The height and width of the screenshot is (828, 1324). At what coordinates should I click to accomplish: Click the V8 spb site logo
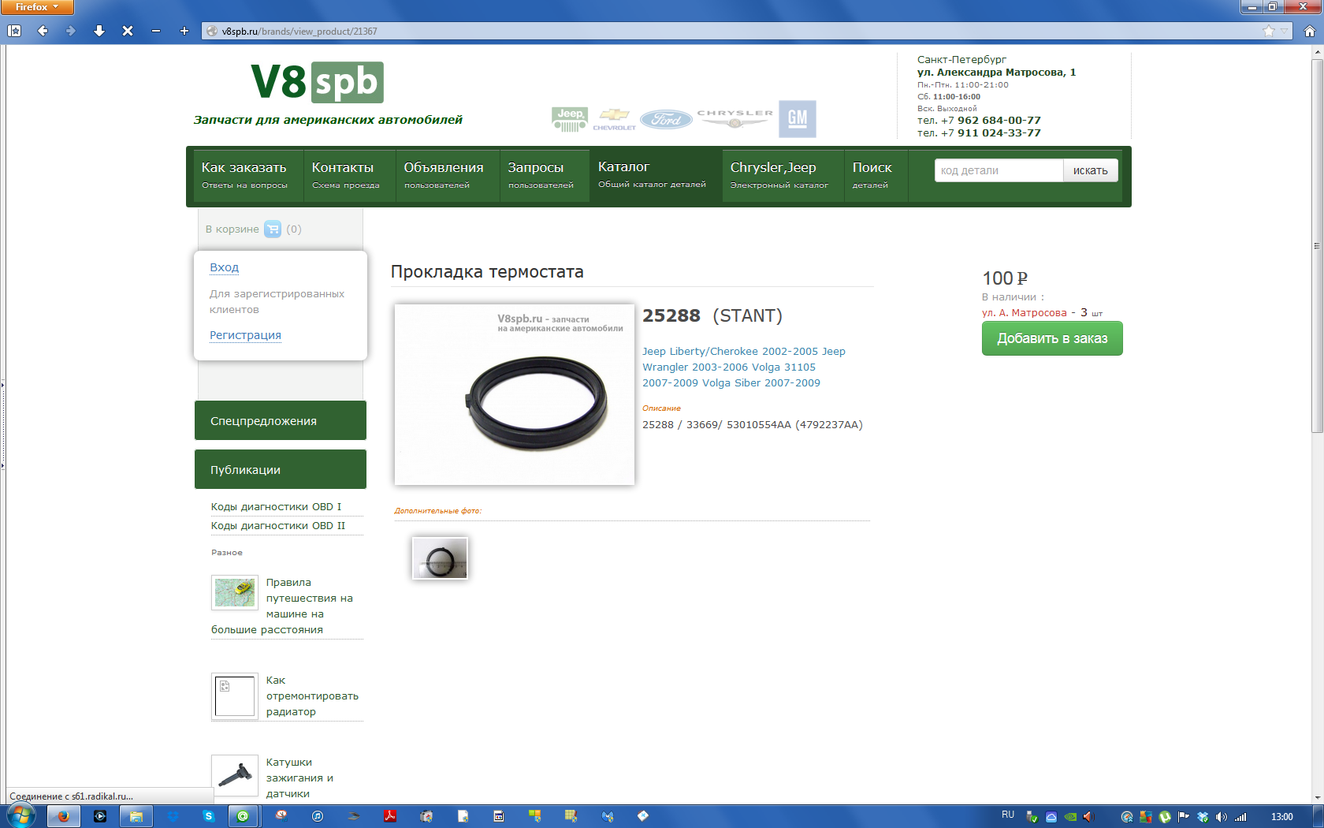tap(317, 82)
